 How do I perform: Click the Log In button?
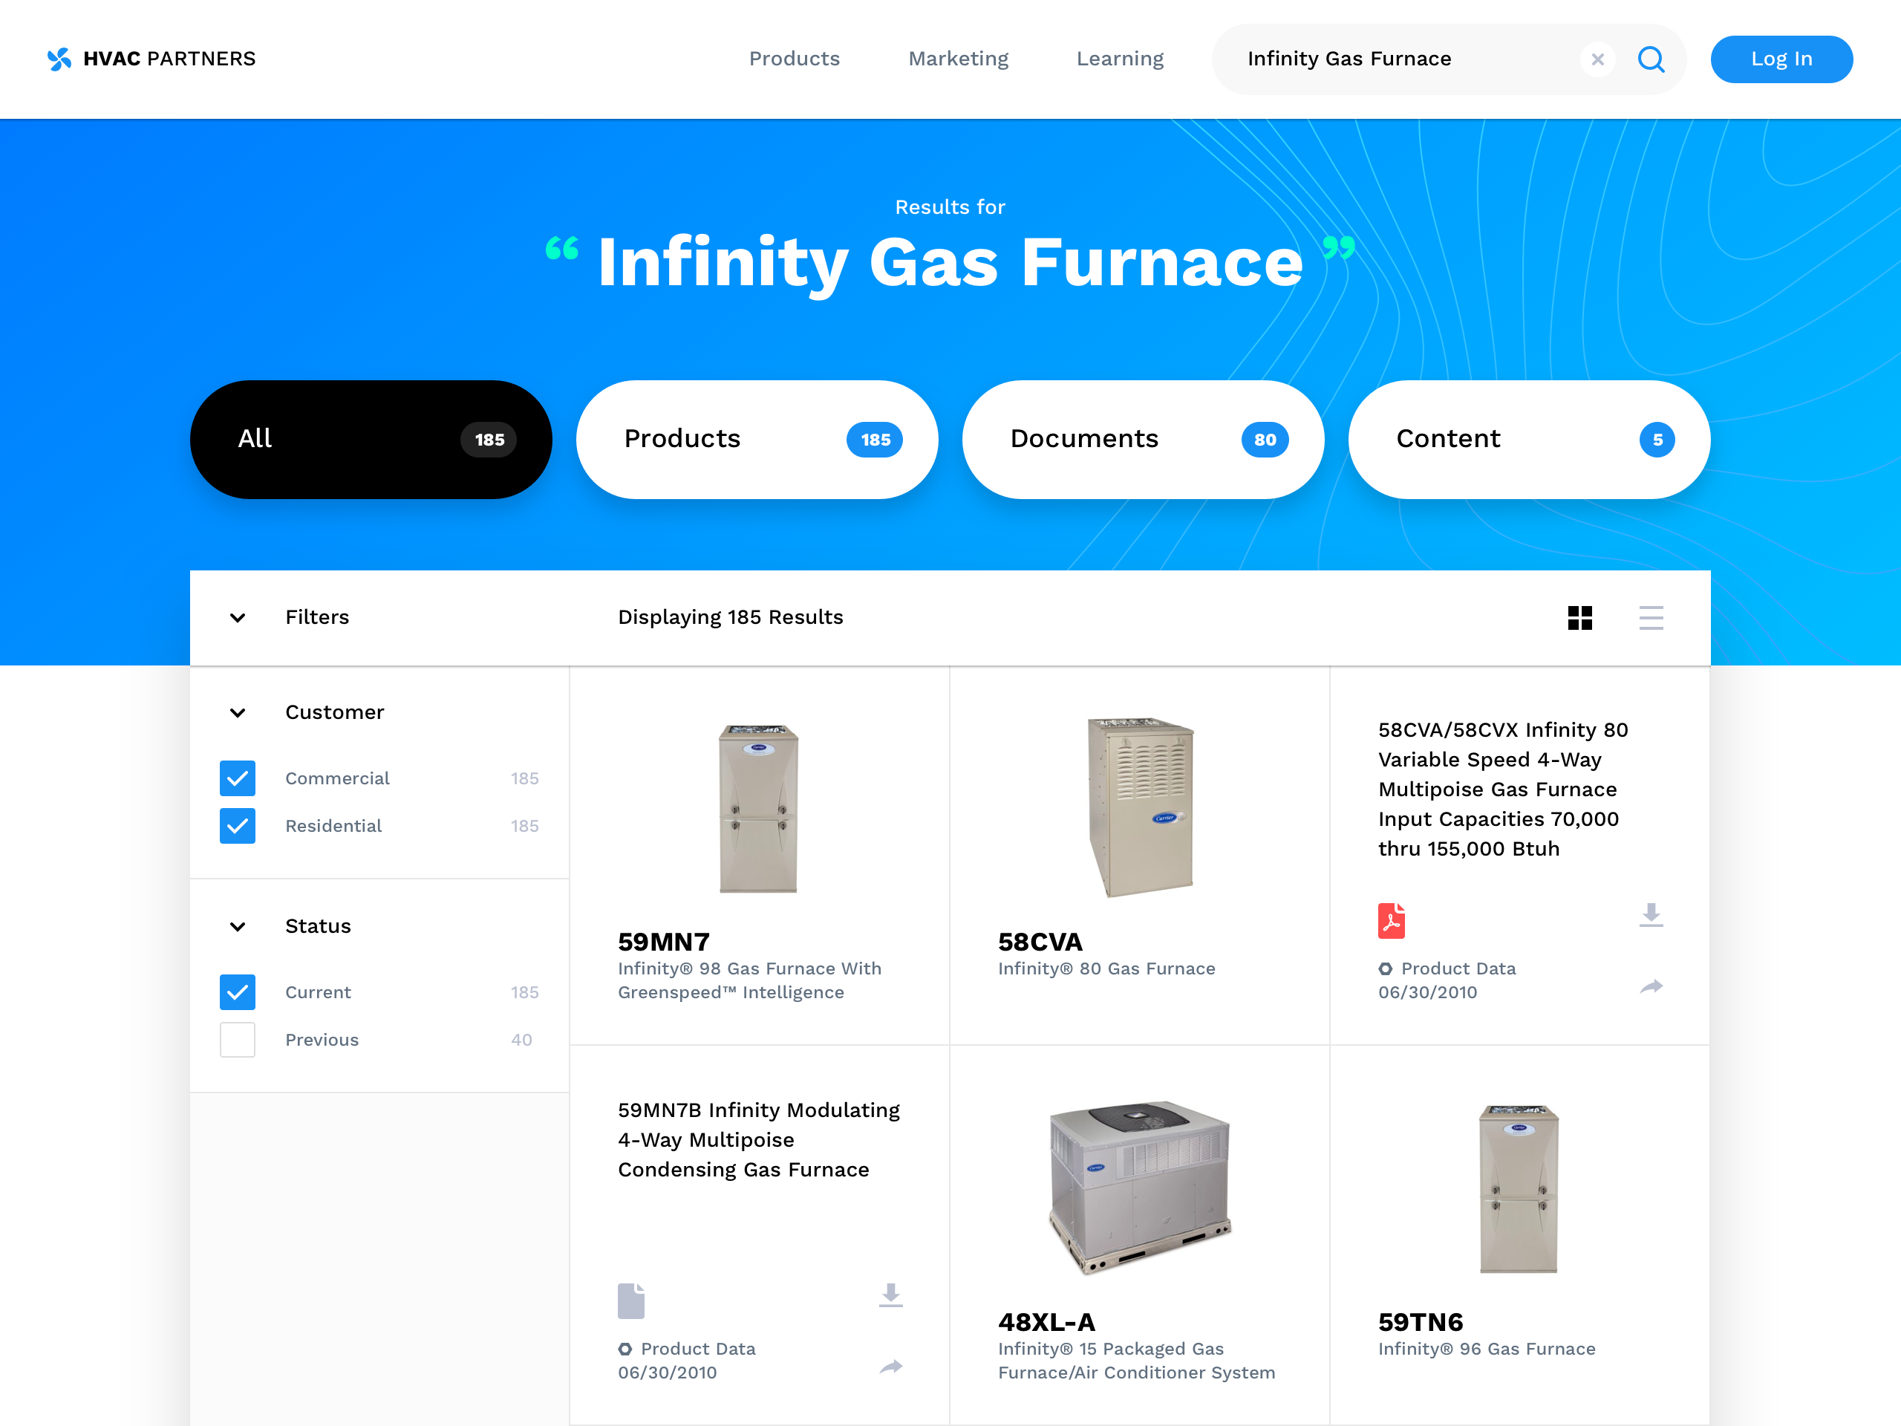click(x=1781, y=59)
